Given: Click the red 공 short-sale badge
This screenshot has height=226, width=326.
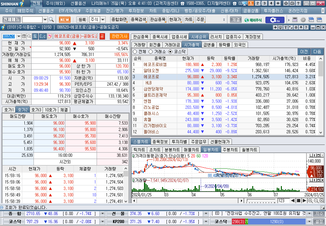Looking at the screenshot, I should [102, 36].
